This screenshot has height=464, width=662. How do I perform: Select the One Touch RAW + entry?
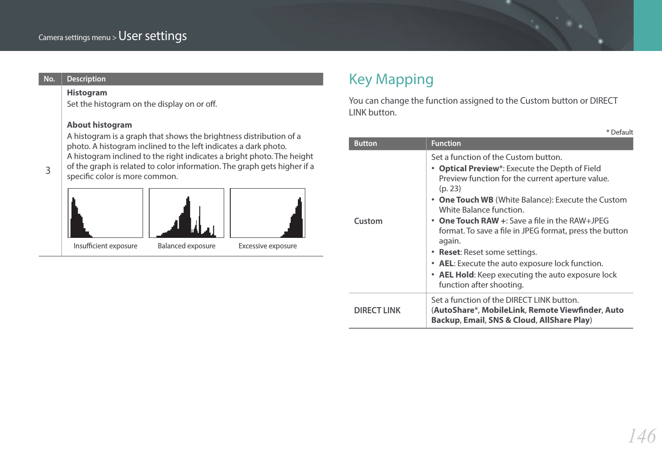473,221
